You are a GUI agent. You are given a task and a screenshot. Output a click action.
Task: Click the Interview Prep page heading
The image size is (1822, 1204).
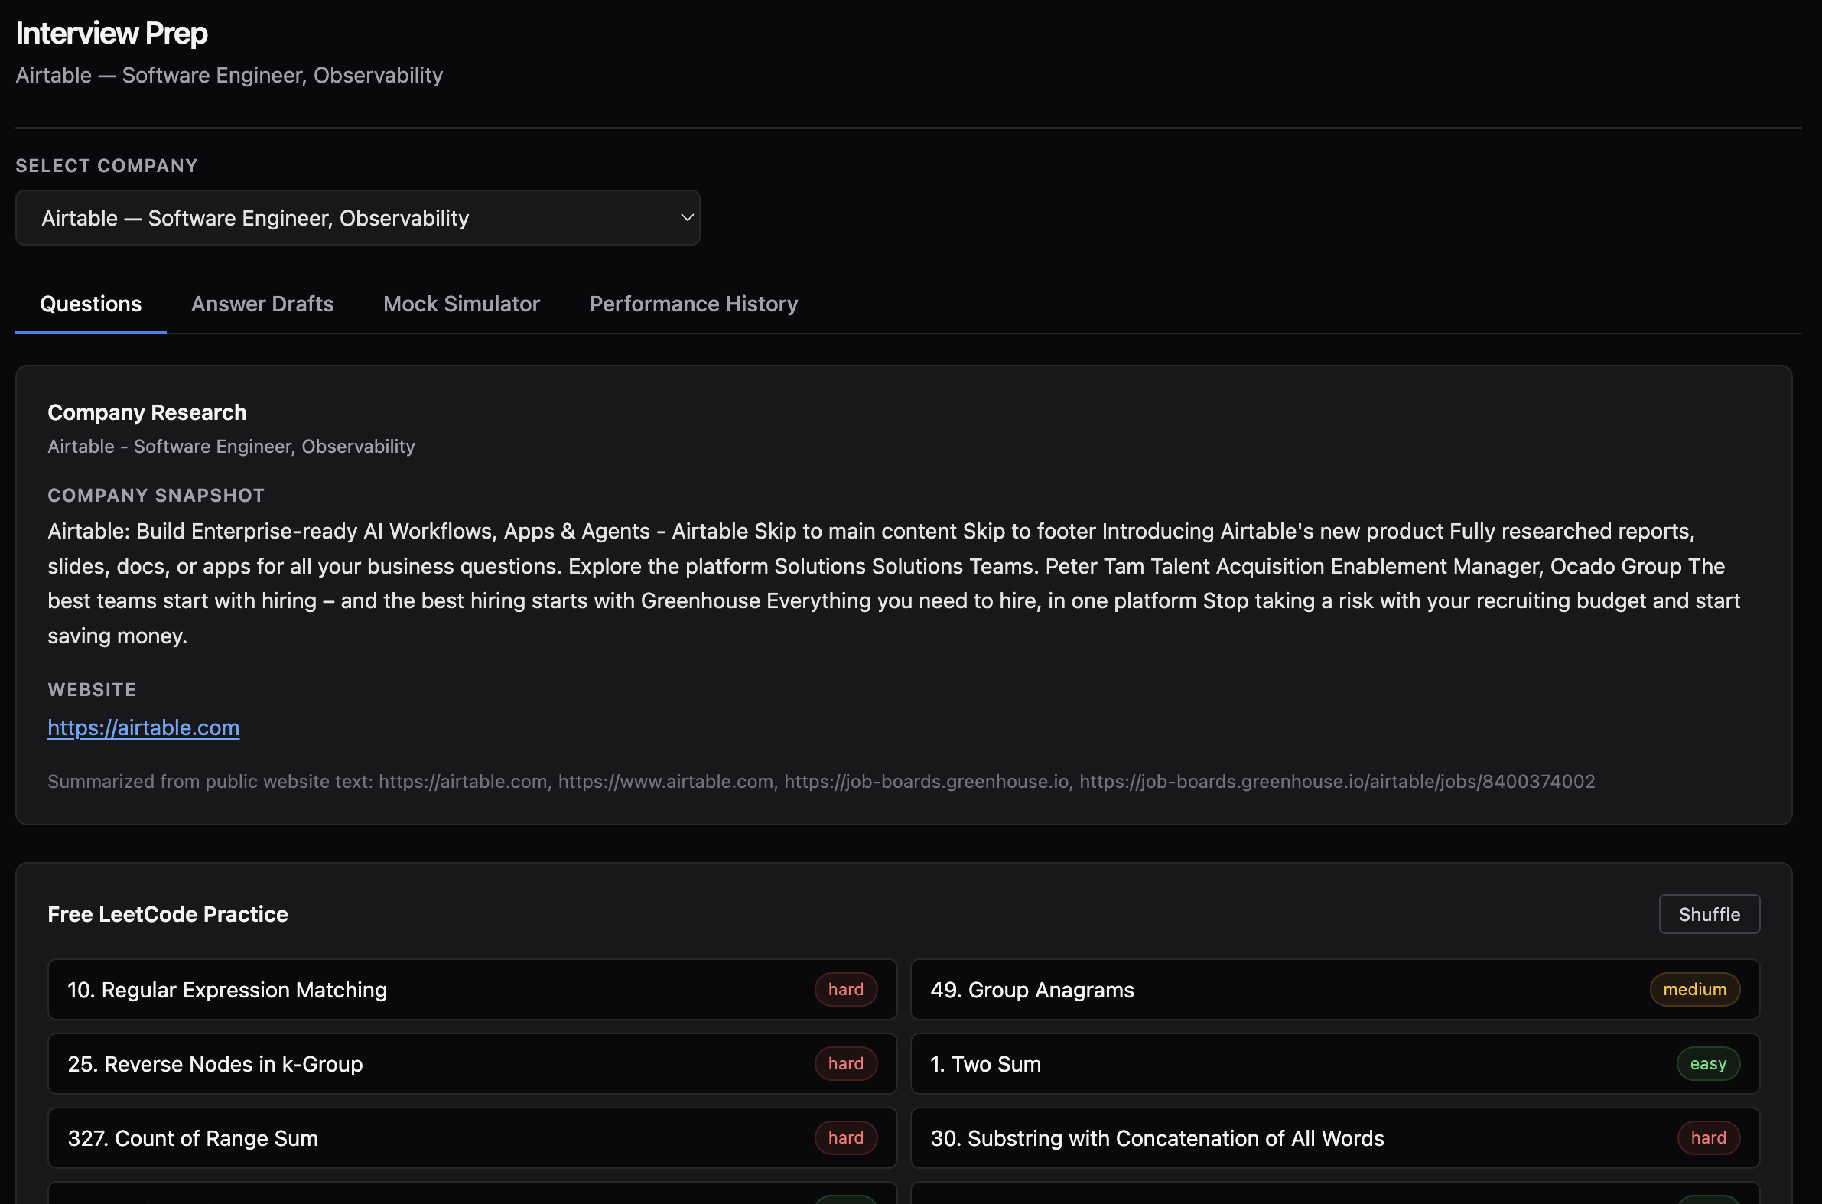pyautogui.click(x=112, y=33)
